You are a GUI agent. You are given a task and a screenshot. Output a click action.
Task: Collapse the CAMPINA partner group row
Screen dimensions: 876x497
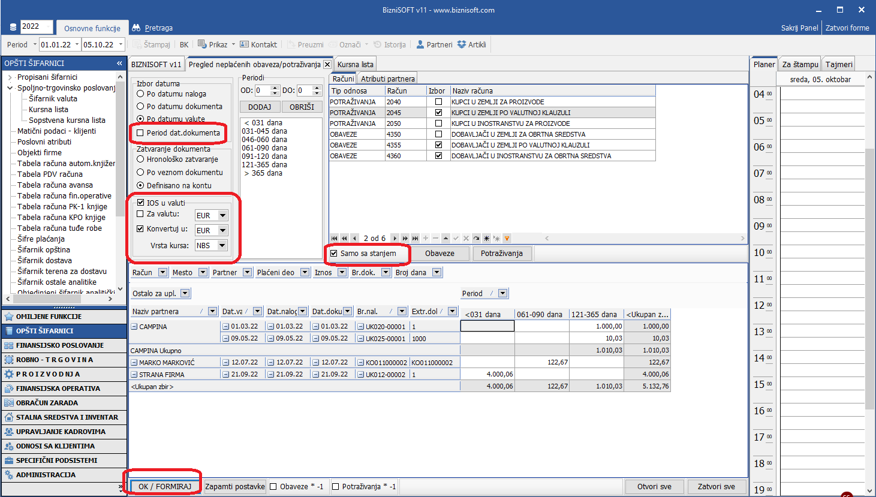click(x=134, y=327)
